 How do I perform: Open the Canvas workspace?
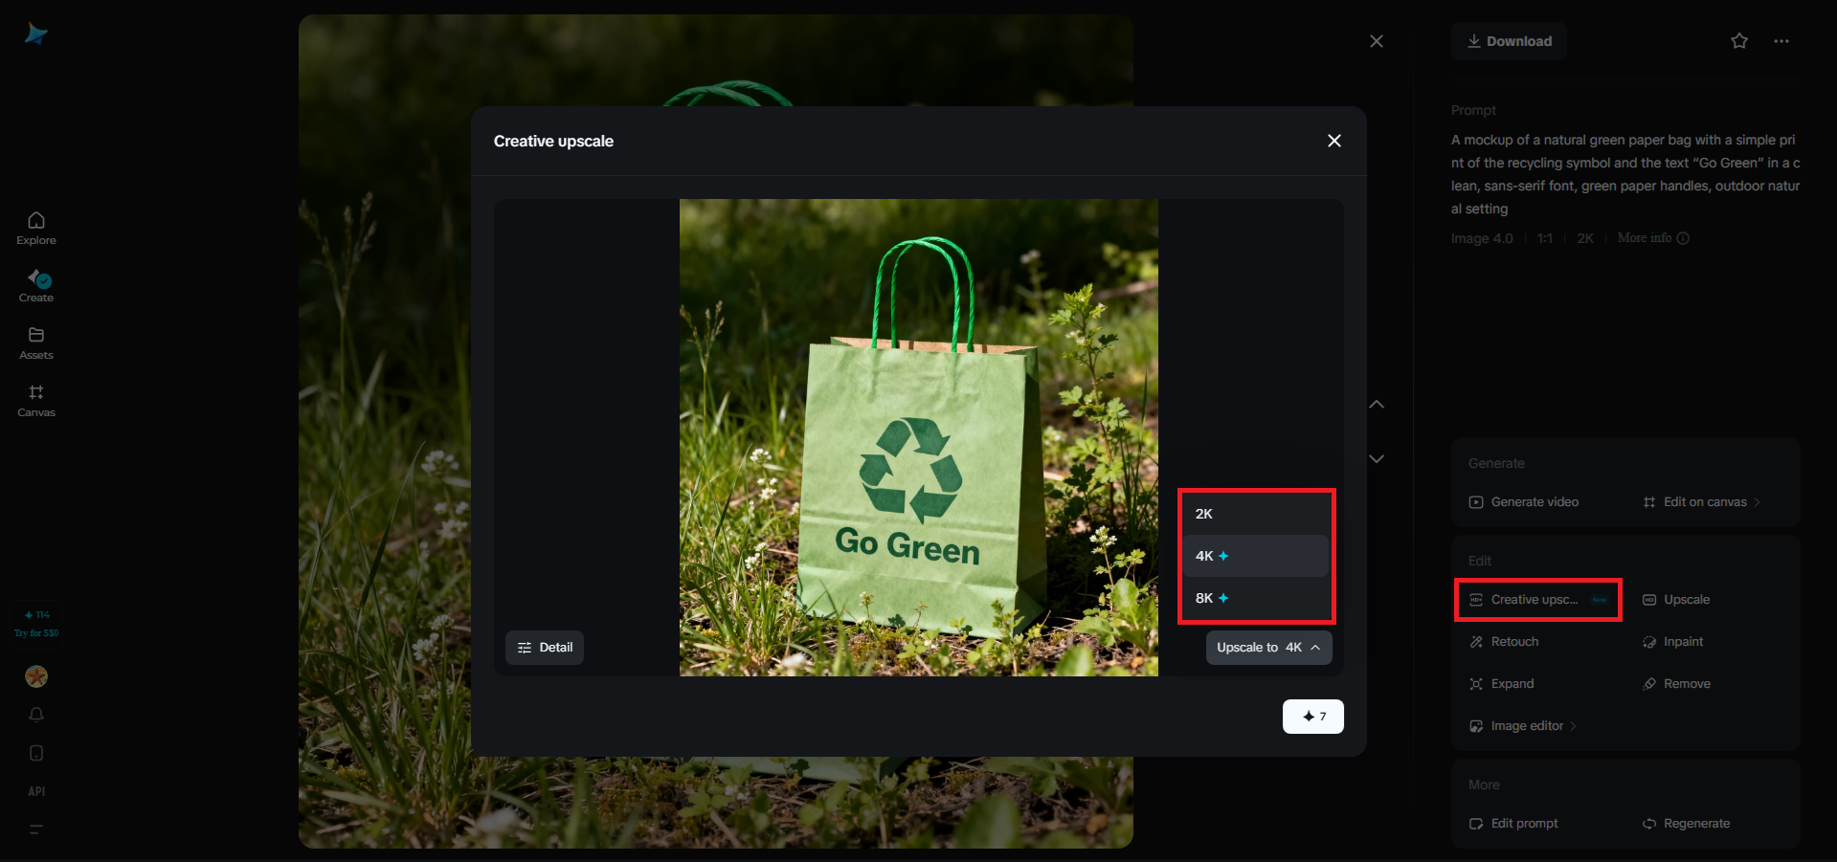(x=36, y=401)
